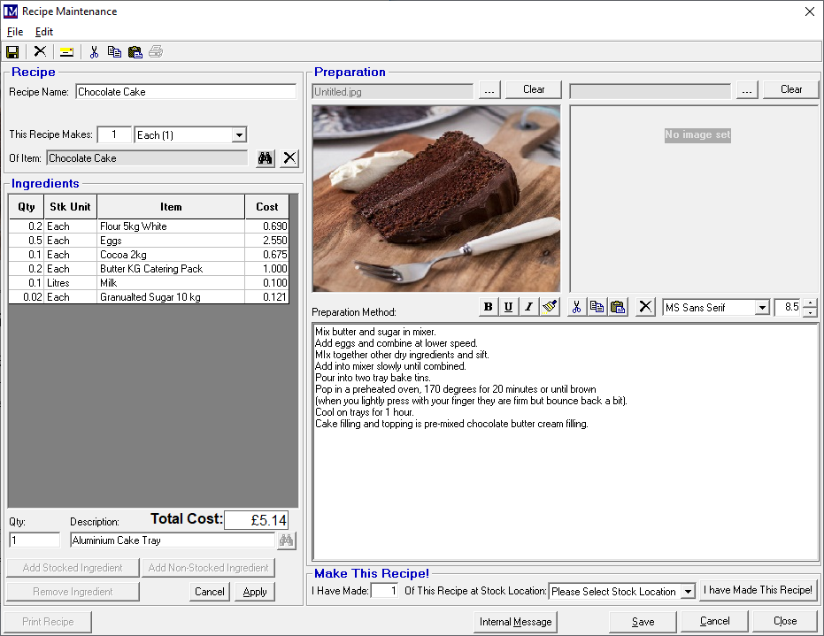Click the yellow message icon in top toolbar
This screenshot has width=824, height=636.
pyautogui.click(x=66, y=51)
